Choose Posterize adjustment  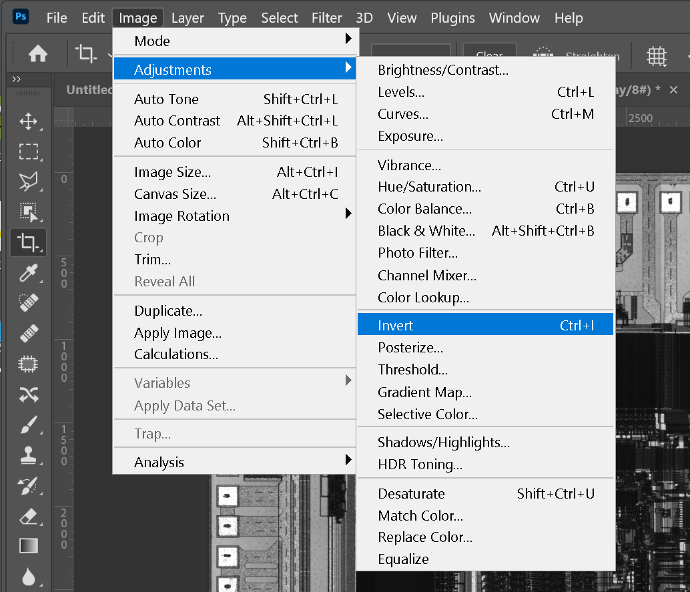(485, 347)
